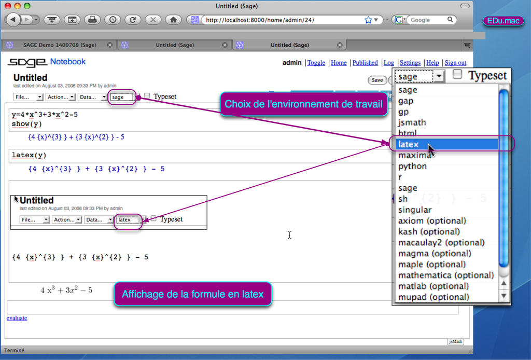Screen dimensions: 531x360
Task: Select singular in the language list
Action: 446,210
